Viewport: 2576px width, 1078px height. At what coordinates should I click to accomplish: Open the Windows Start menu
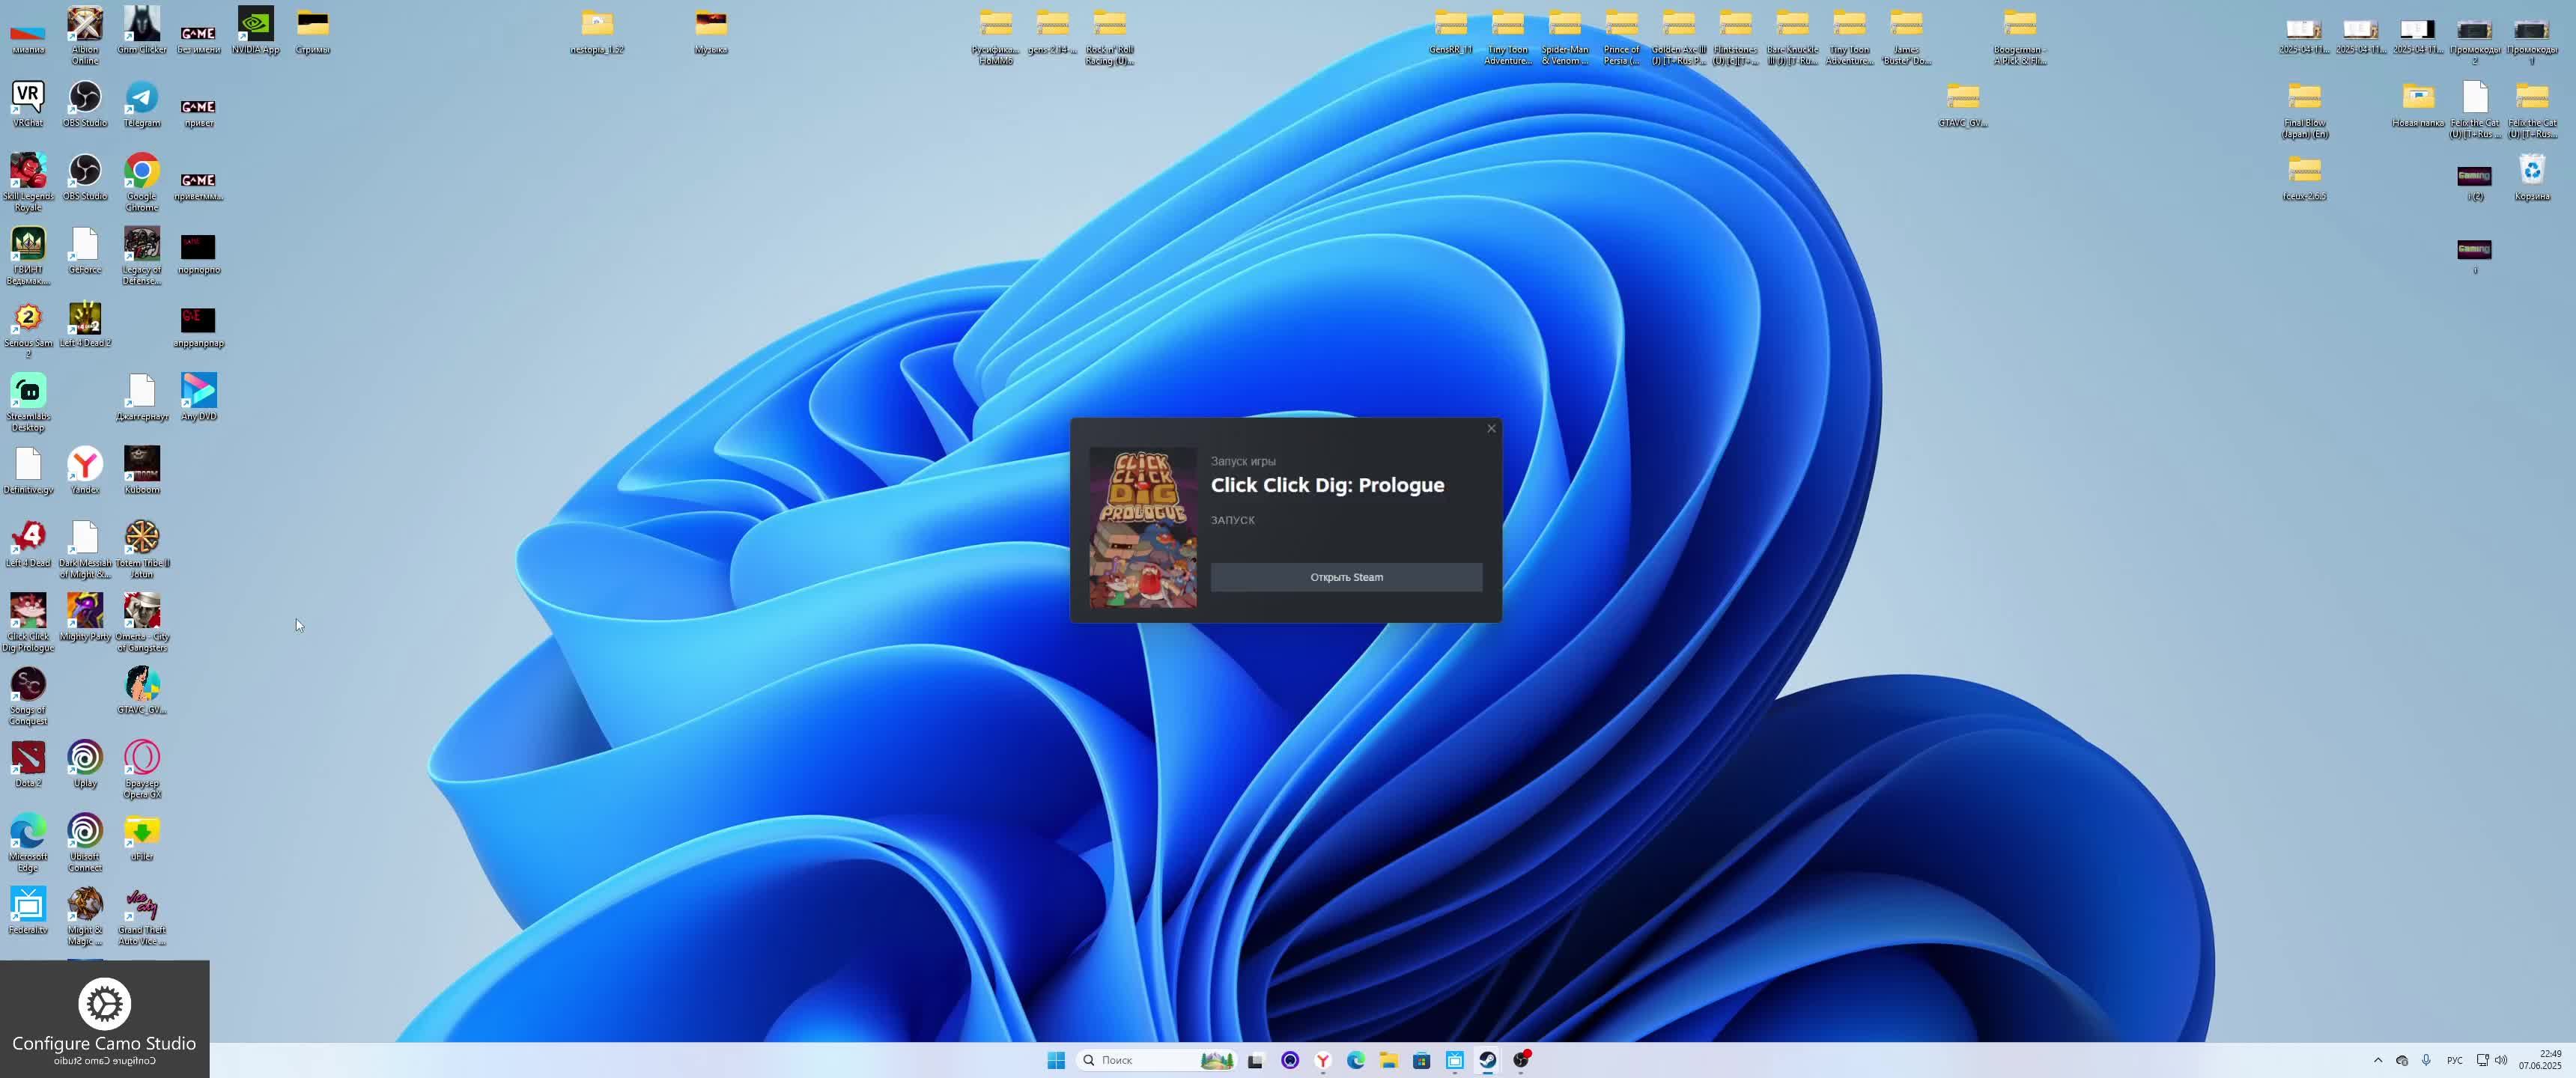pyautogui.click(x=1055, y=1060)
